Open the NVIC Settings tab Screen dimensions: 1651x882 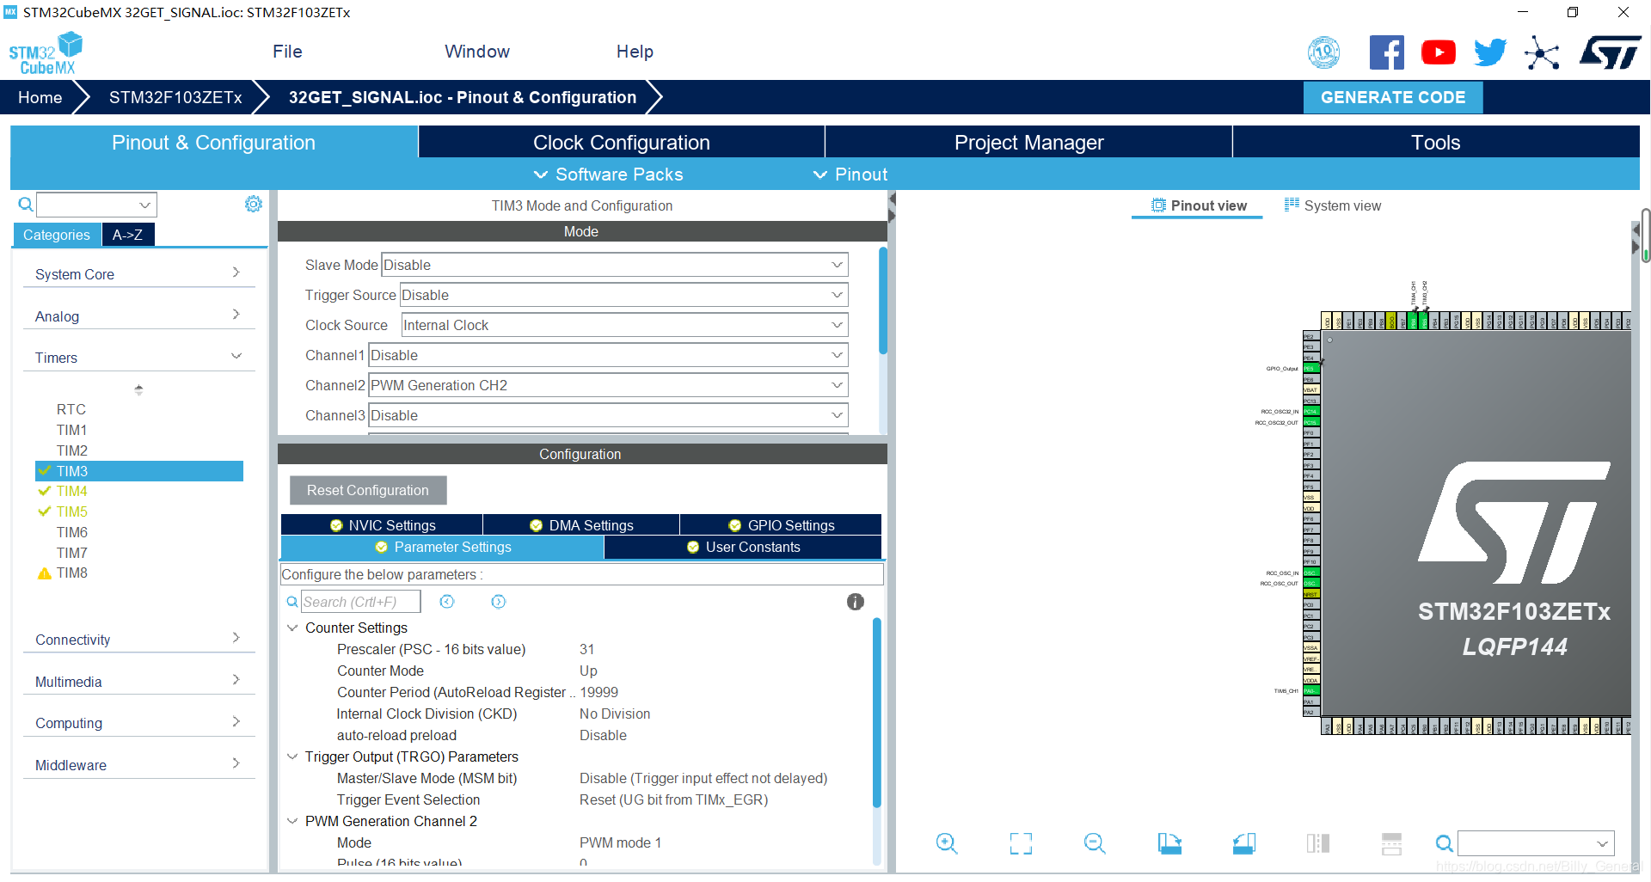coord(382,525)
